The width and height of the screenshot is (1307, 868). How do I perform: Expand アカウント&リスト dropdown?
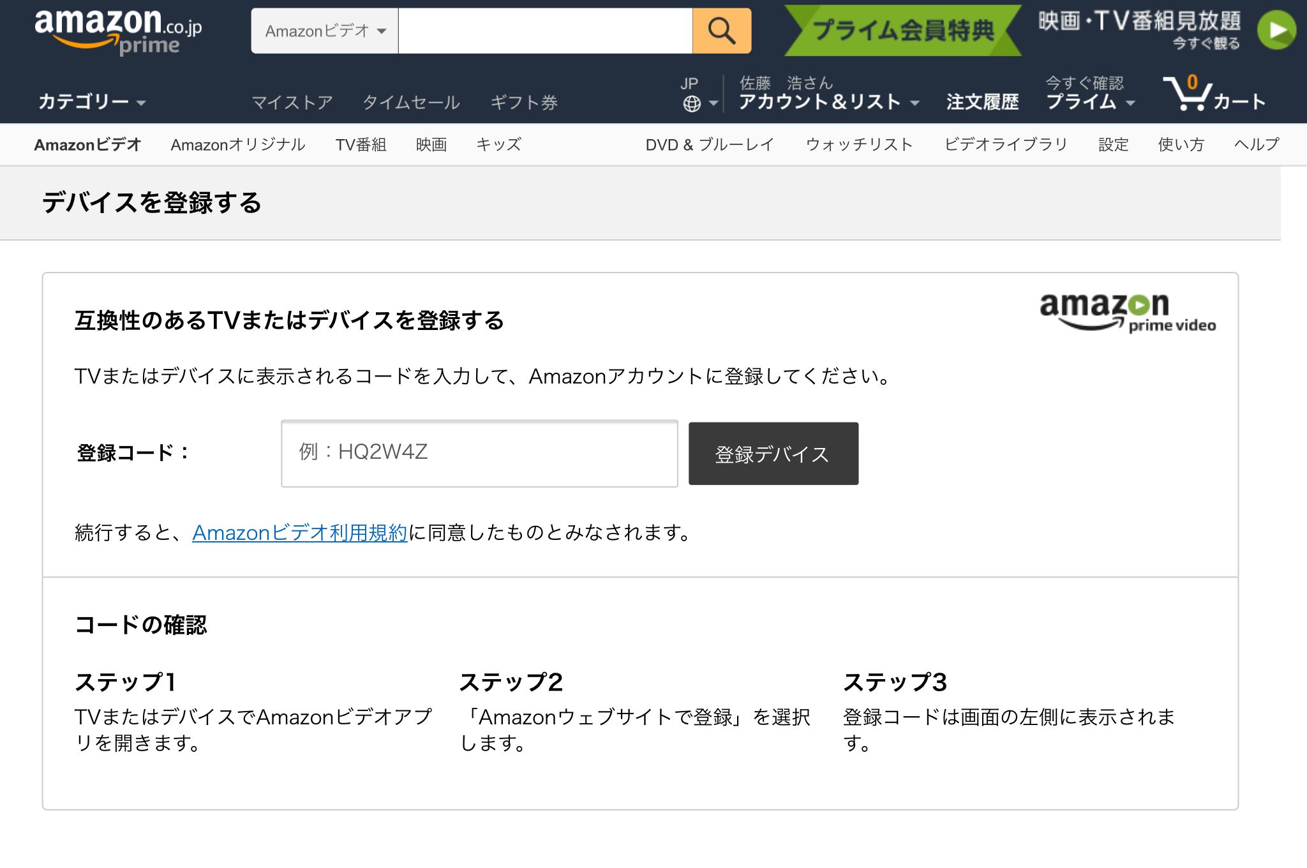(829, 101)
